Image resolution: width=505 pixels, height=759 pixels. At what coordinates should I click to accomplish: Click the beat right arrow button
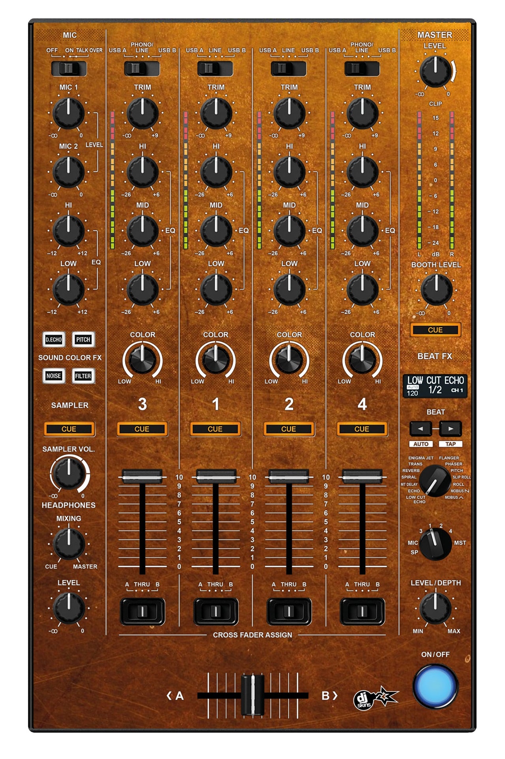(x=451, y=429)
